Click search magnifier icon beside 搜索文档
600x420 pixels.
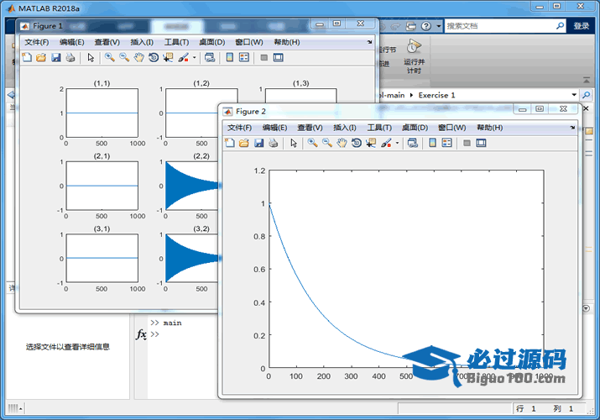560,26
